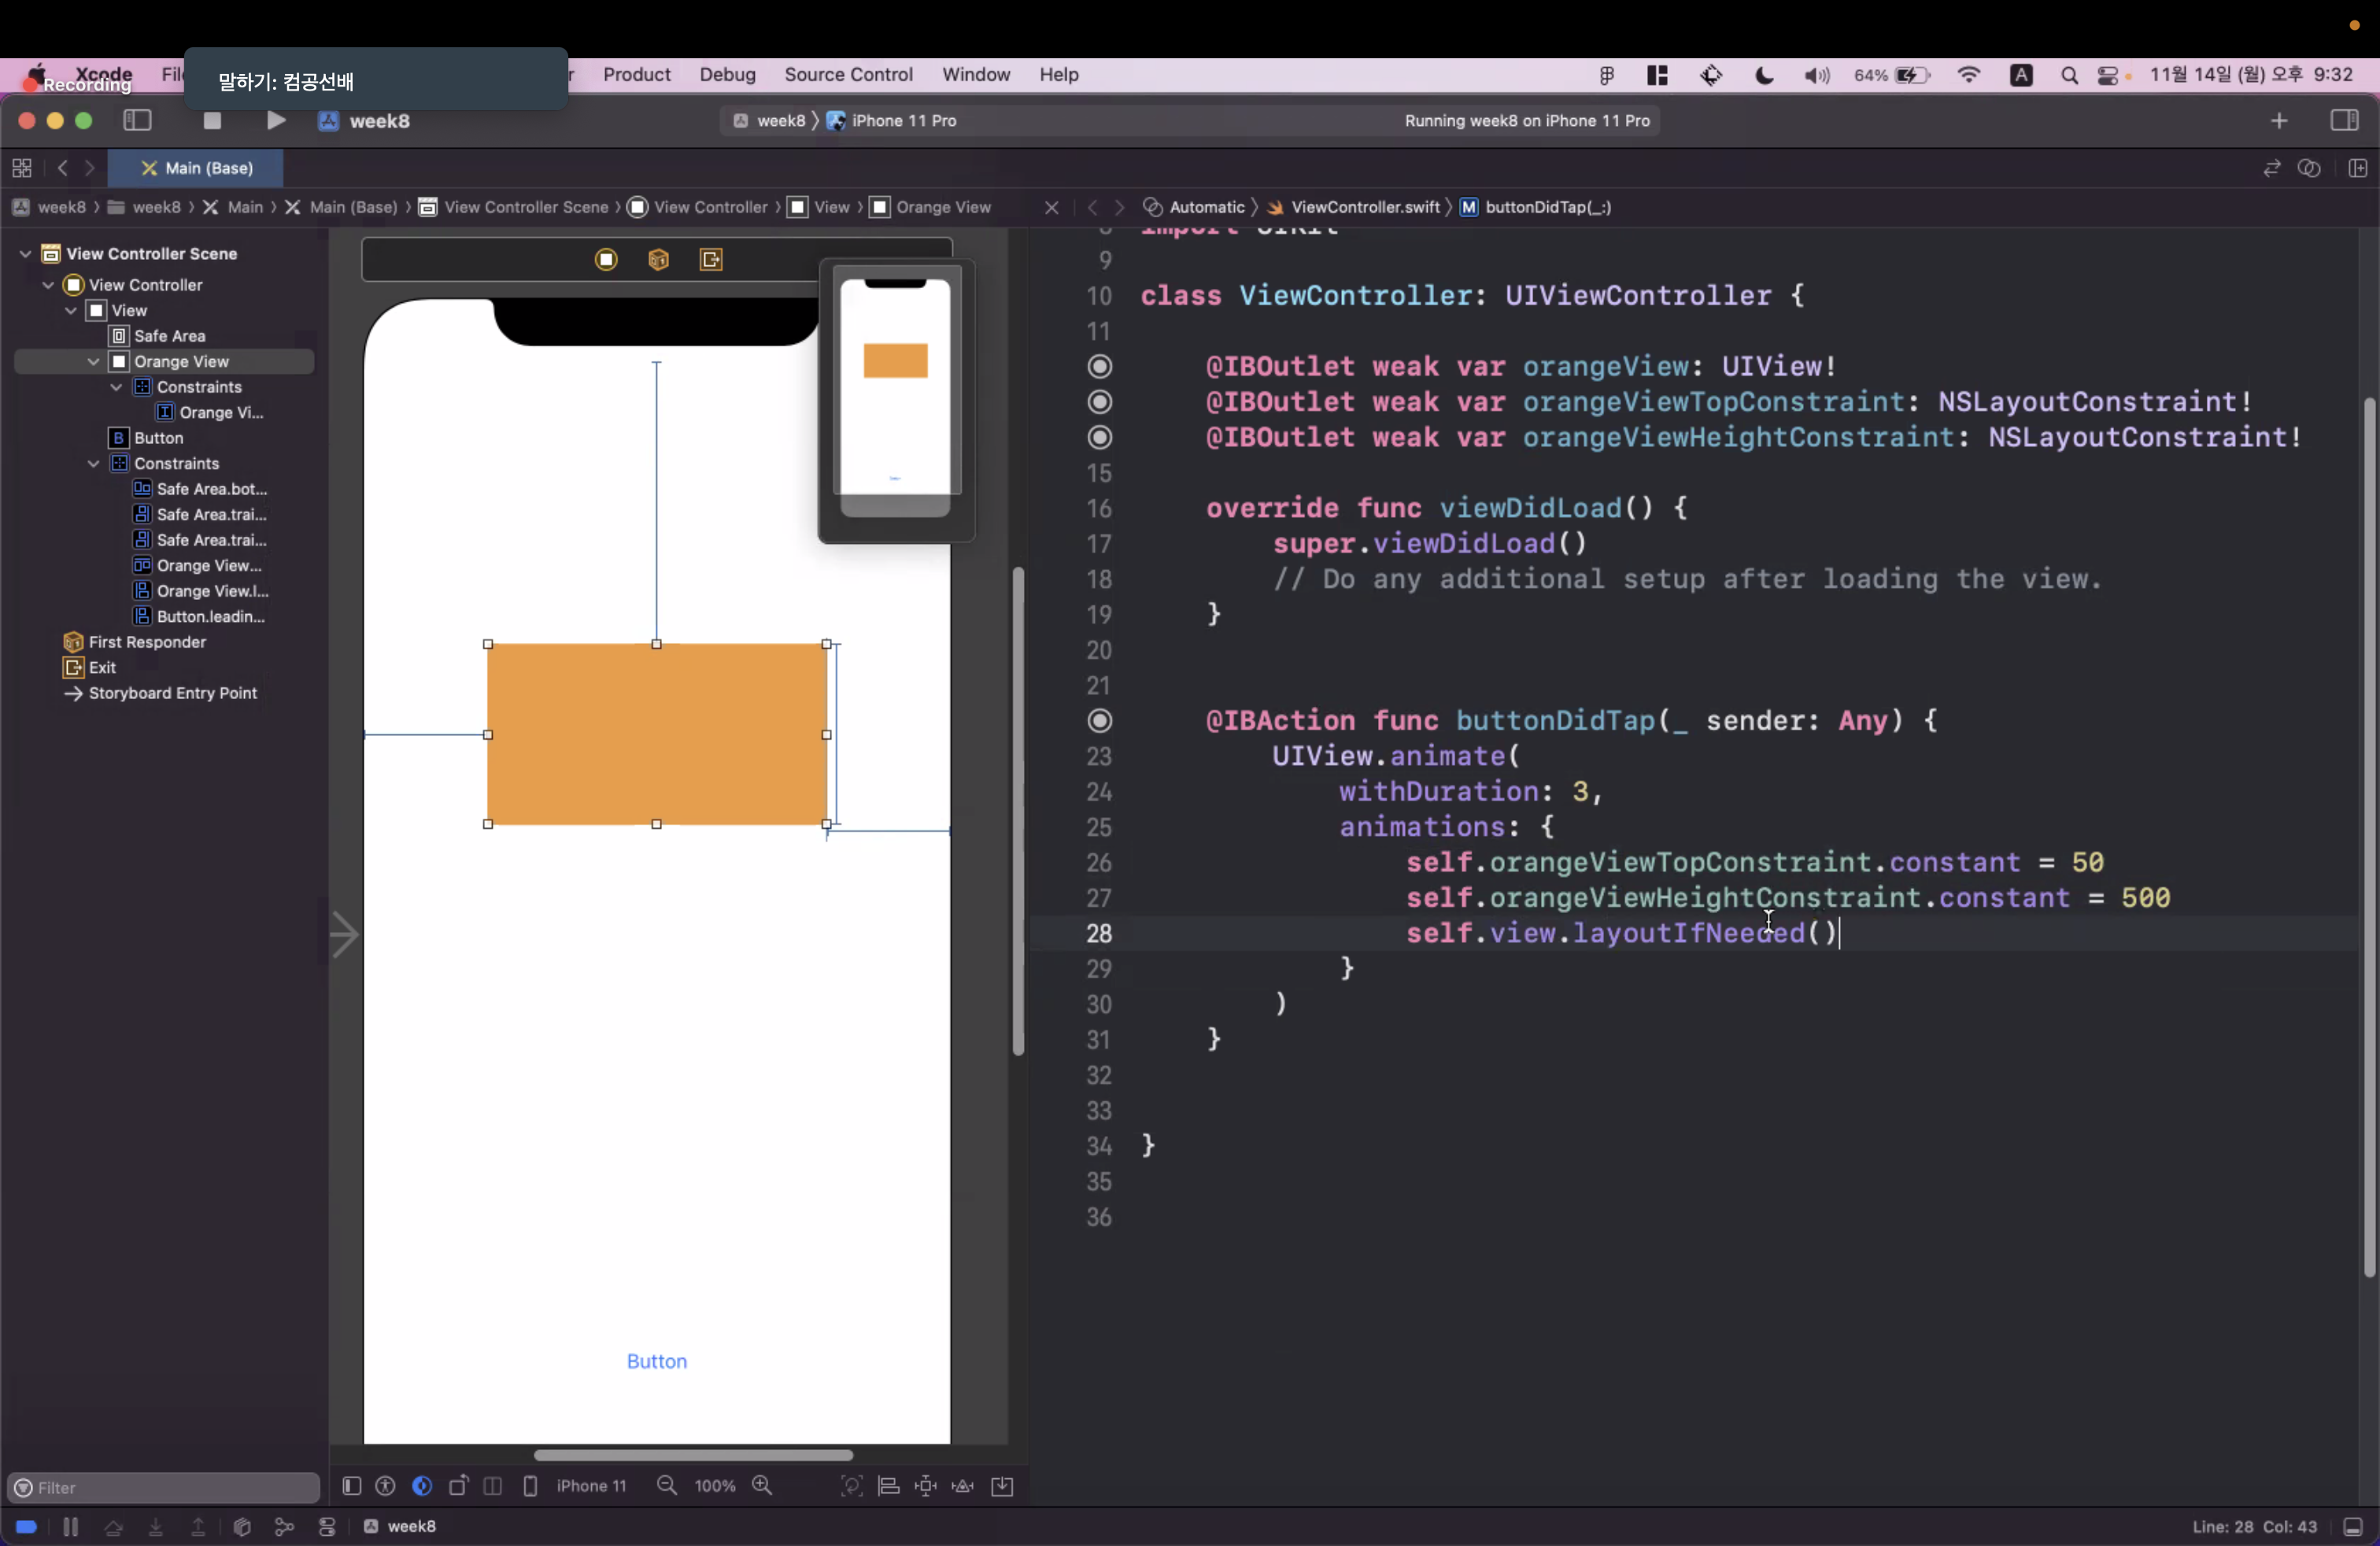Click View Controller icon in scene dock

click(606, 260)
